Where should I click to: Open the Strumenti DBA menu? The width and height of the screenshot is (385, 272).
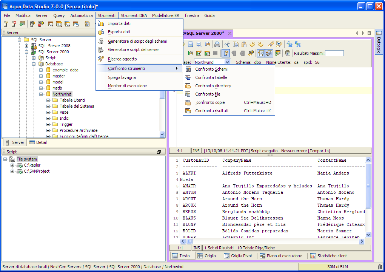click(134, 15)
